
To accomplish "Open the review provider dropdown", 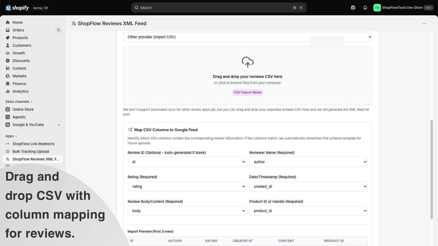I will pyautogui.click(x=247, y=37).
